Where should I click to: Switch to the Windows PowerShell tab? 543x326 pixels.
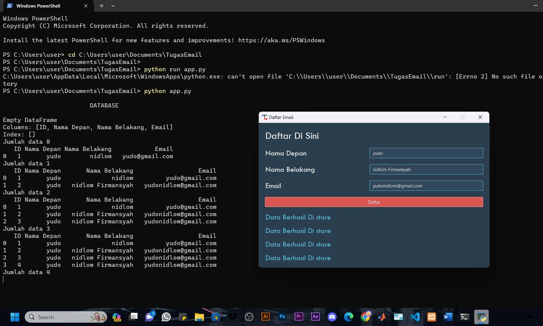click(x=38, y=6)
